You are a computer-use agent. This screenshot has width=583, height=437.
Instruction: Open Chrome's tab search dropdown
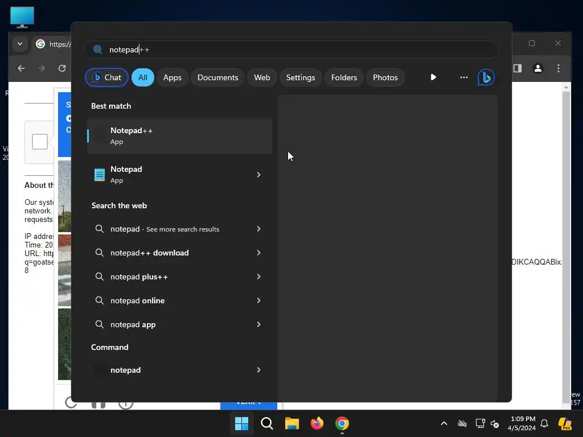(x=20, y=44)
